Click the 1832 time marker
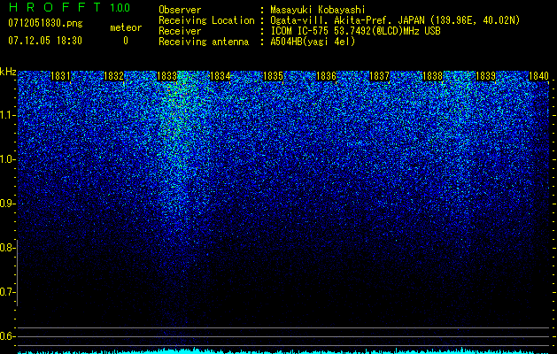Image resolution: width=557 pixels, height=354 pixels. (113, 76)
